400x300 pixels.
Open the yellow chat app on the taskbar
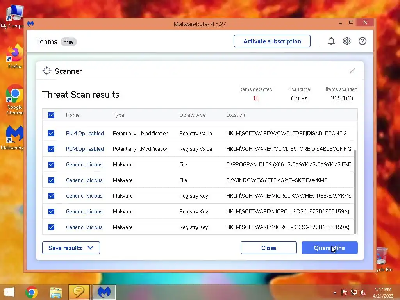click(79, 292)
